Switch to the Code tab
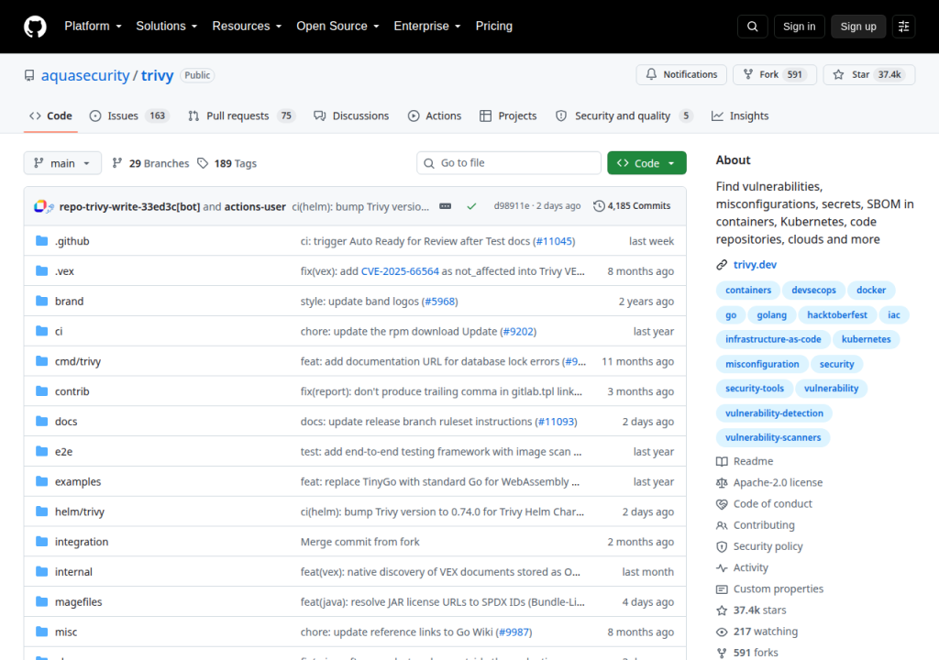The image size is (939, 660). point(51,115)
